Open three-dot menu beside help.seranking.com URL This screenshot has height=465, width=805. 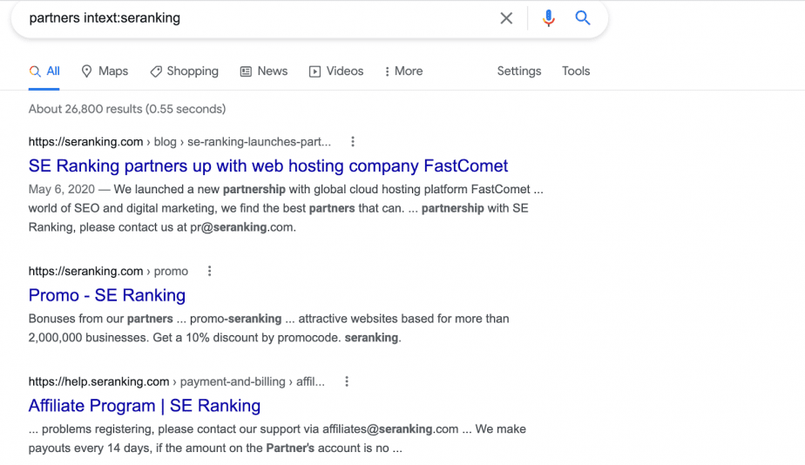tap(347, 381)
